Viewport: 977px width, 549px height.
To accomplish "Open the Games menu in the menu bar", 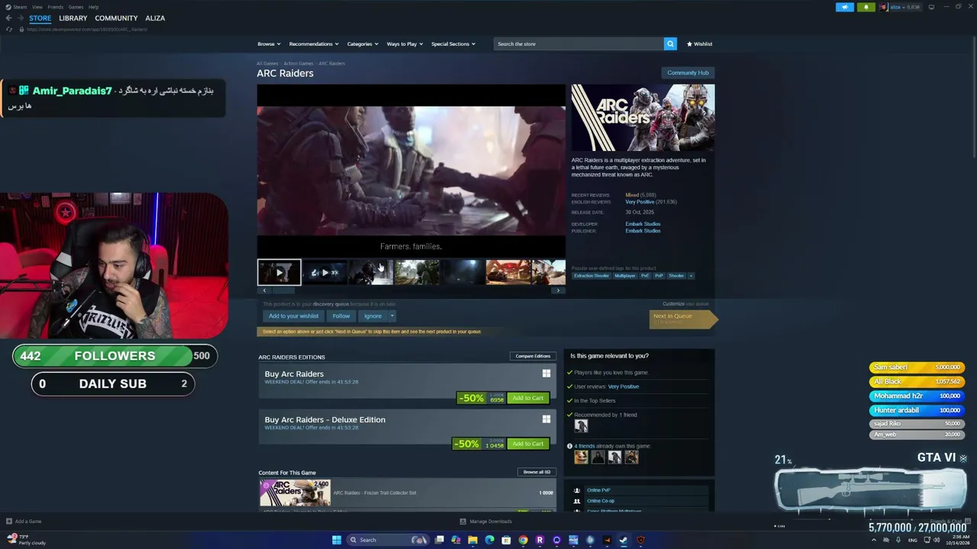I will (x=76, y=7).
